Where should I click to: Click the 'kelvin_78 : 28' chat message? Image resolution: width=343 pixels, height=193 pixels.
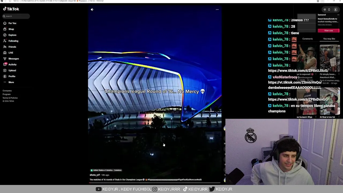click(x=282, y=27)
